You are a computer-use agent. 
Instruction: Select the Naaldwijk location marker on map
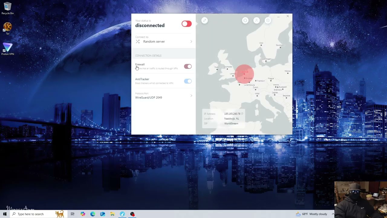click(x=244, y=74)
